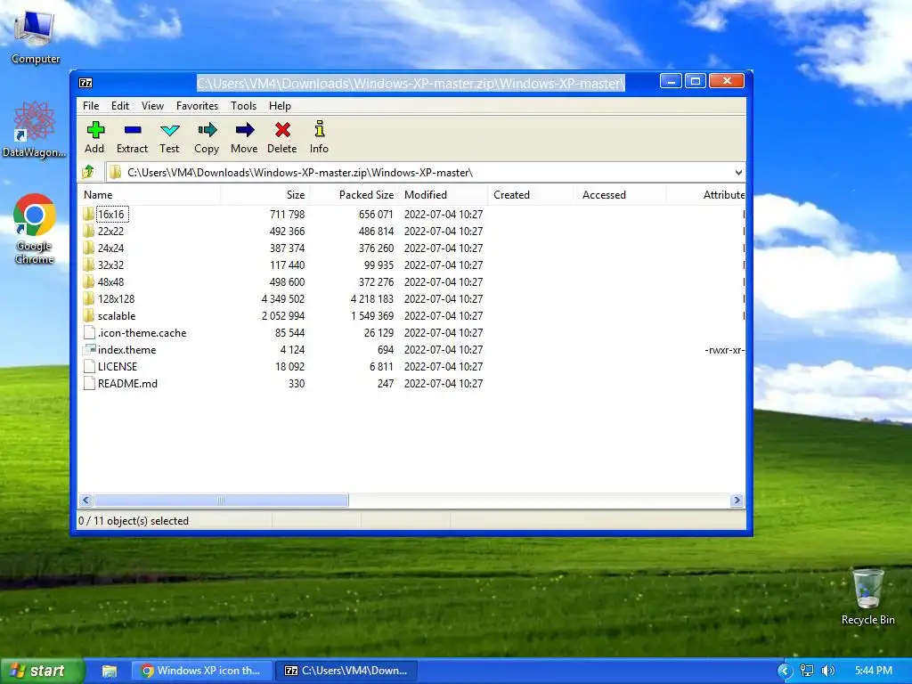Click the 7z icon in title bar
This screenshot has height=684, width=912.
click(x=85, y=83)
